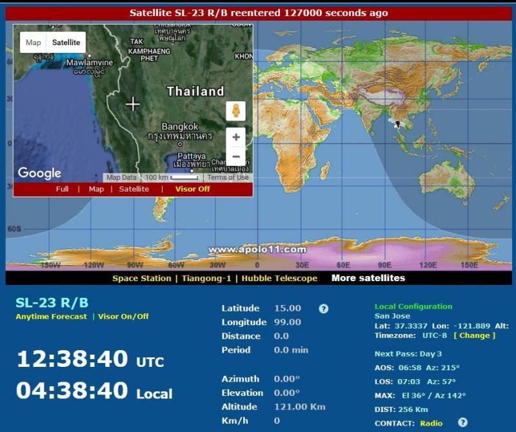Image resolution: width=516 pixels, height=432 pixels.
Task: Click the 12:38:40 UTC clock
Action: [x=90, y=358]
